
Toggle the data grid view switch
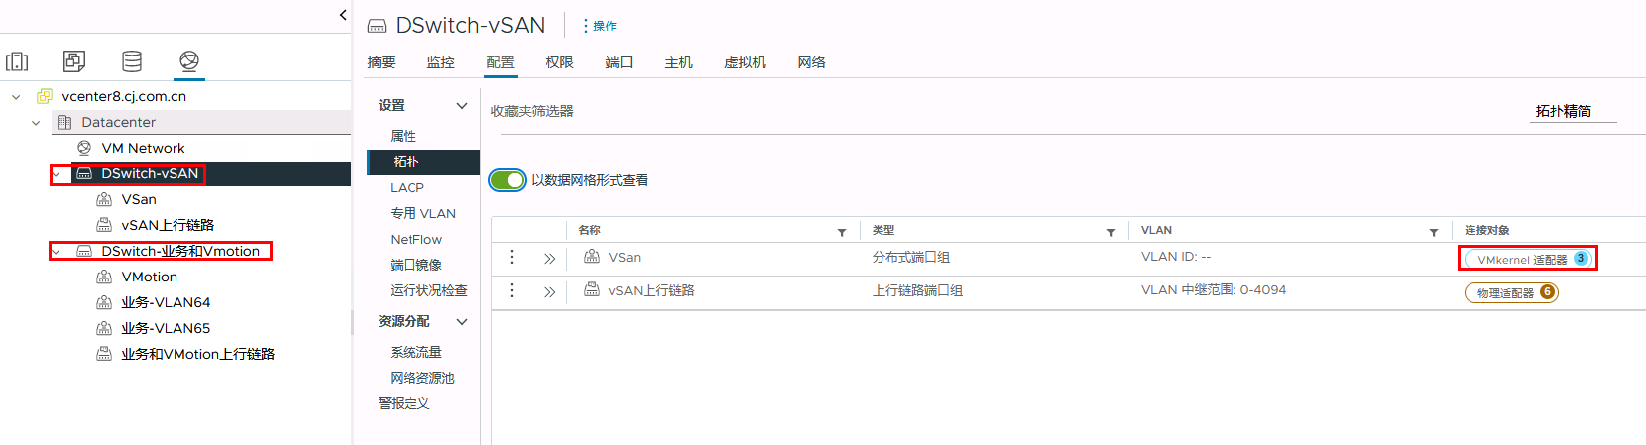(x=507, y=181)
